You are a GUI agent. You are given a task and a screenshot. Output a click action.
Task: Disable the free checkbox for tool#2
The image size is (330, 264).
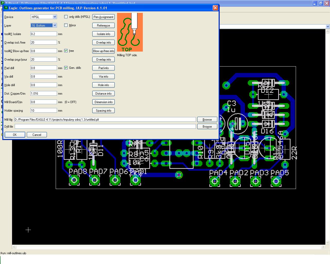point(66,51)
